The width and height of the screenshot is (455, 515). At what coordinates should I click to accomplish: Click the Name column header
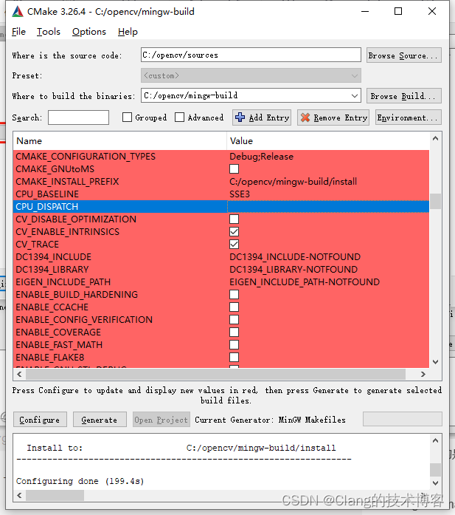coord(120,141)
